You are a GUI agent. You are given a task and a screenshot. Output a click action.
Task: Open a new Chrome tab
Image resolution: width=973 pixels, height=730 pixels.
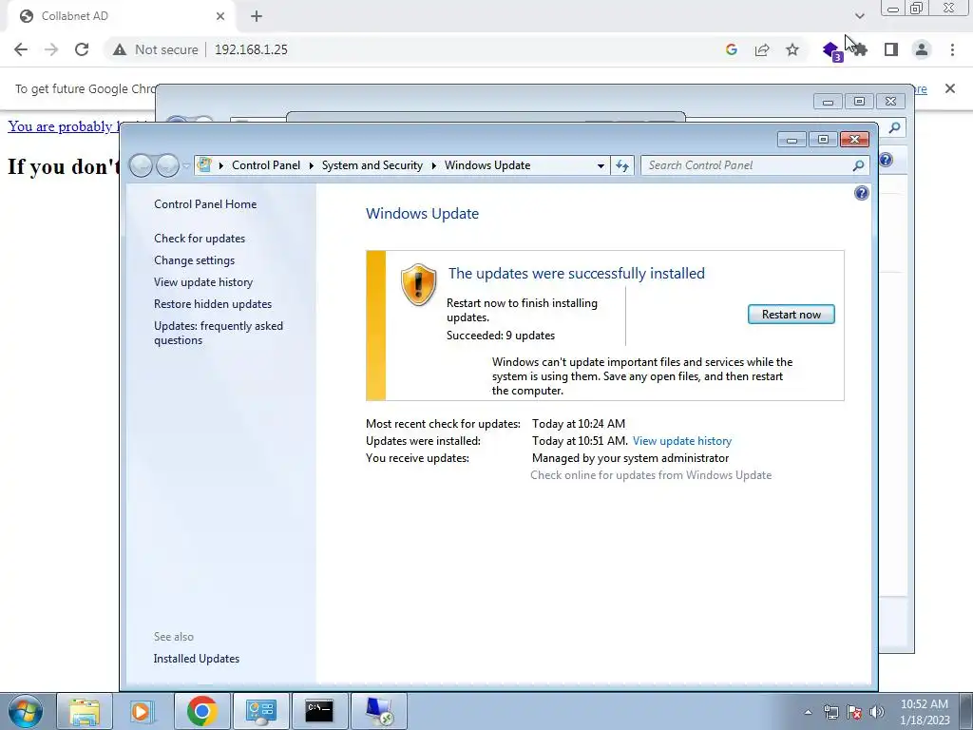point(257,16)
